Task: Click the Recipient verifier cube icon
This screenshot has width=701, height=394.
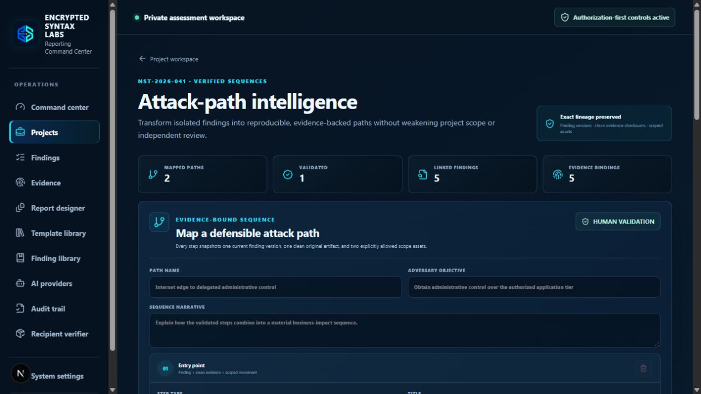Action: (x=21, y=334)
